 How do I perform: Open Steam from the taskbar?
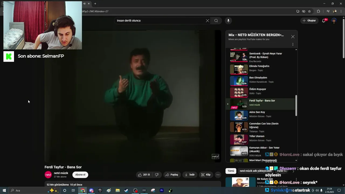pos(126,190)
